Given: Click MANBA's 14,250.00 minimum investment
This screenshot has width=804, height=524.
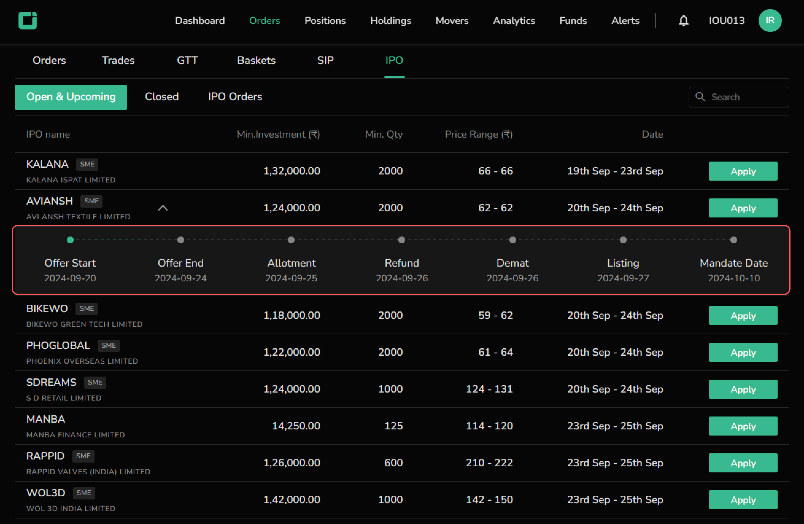Looking at the screenshot, I should 296,426.
